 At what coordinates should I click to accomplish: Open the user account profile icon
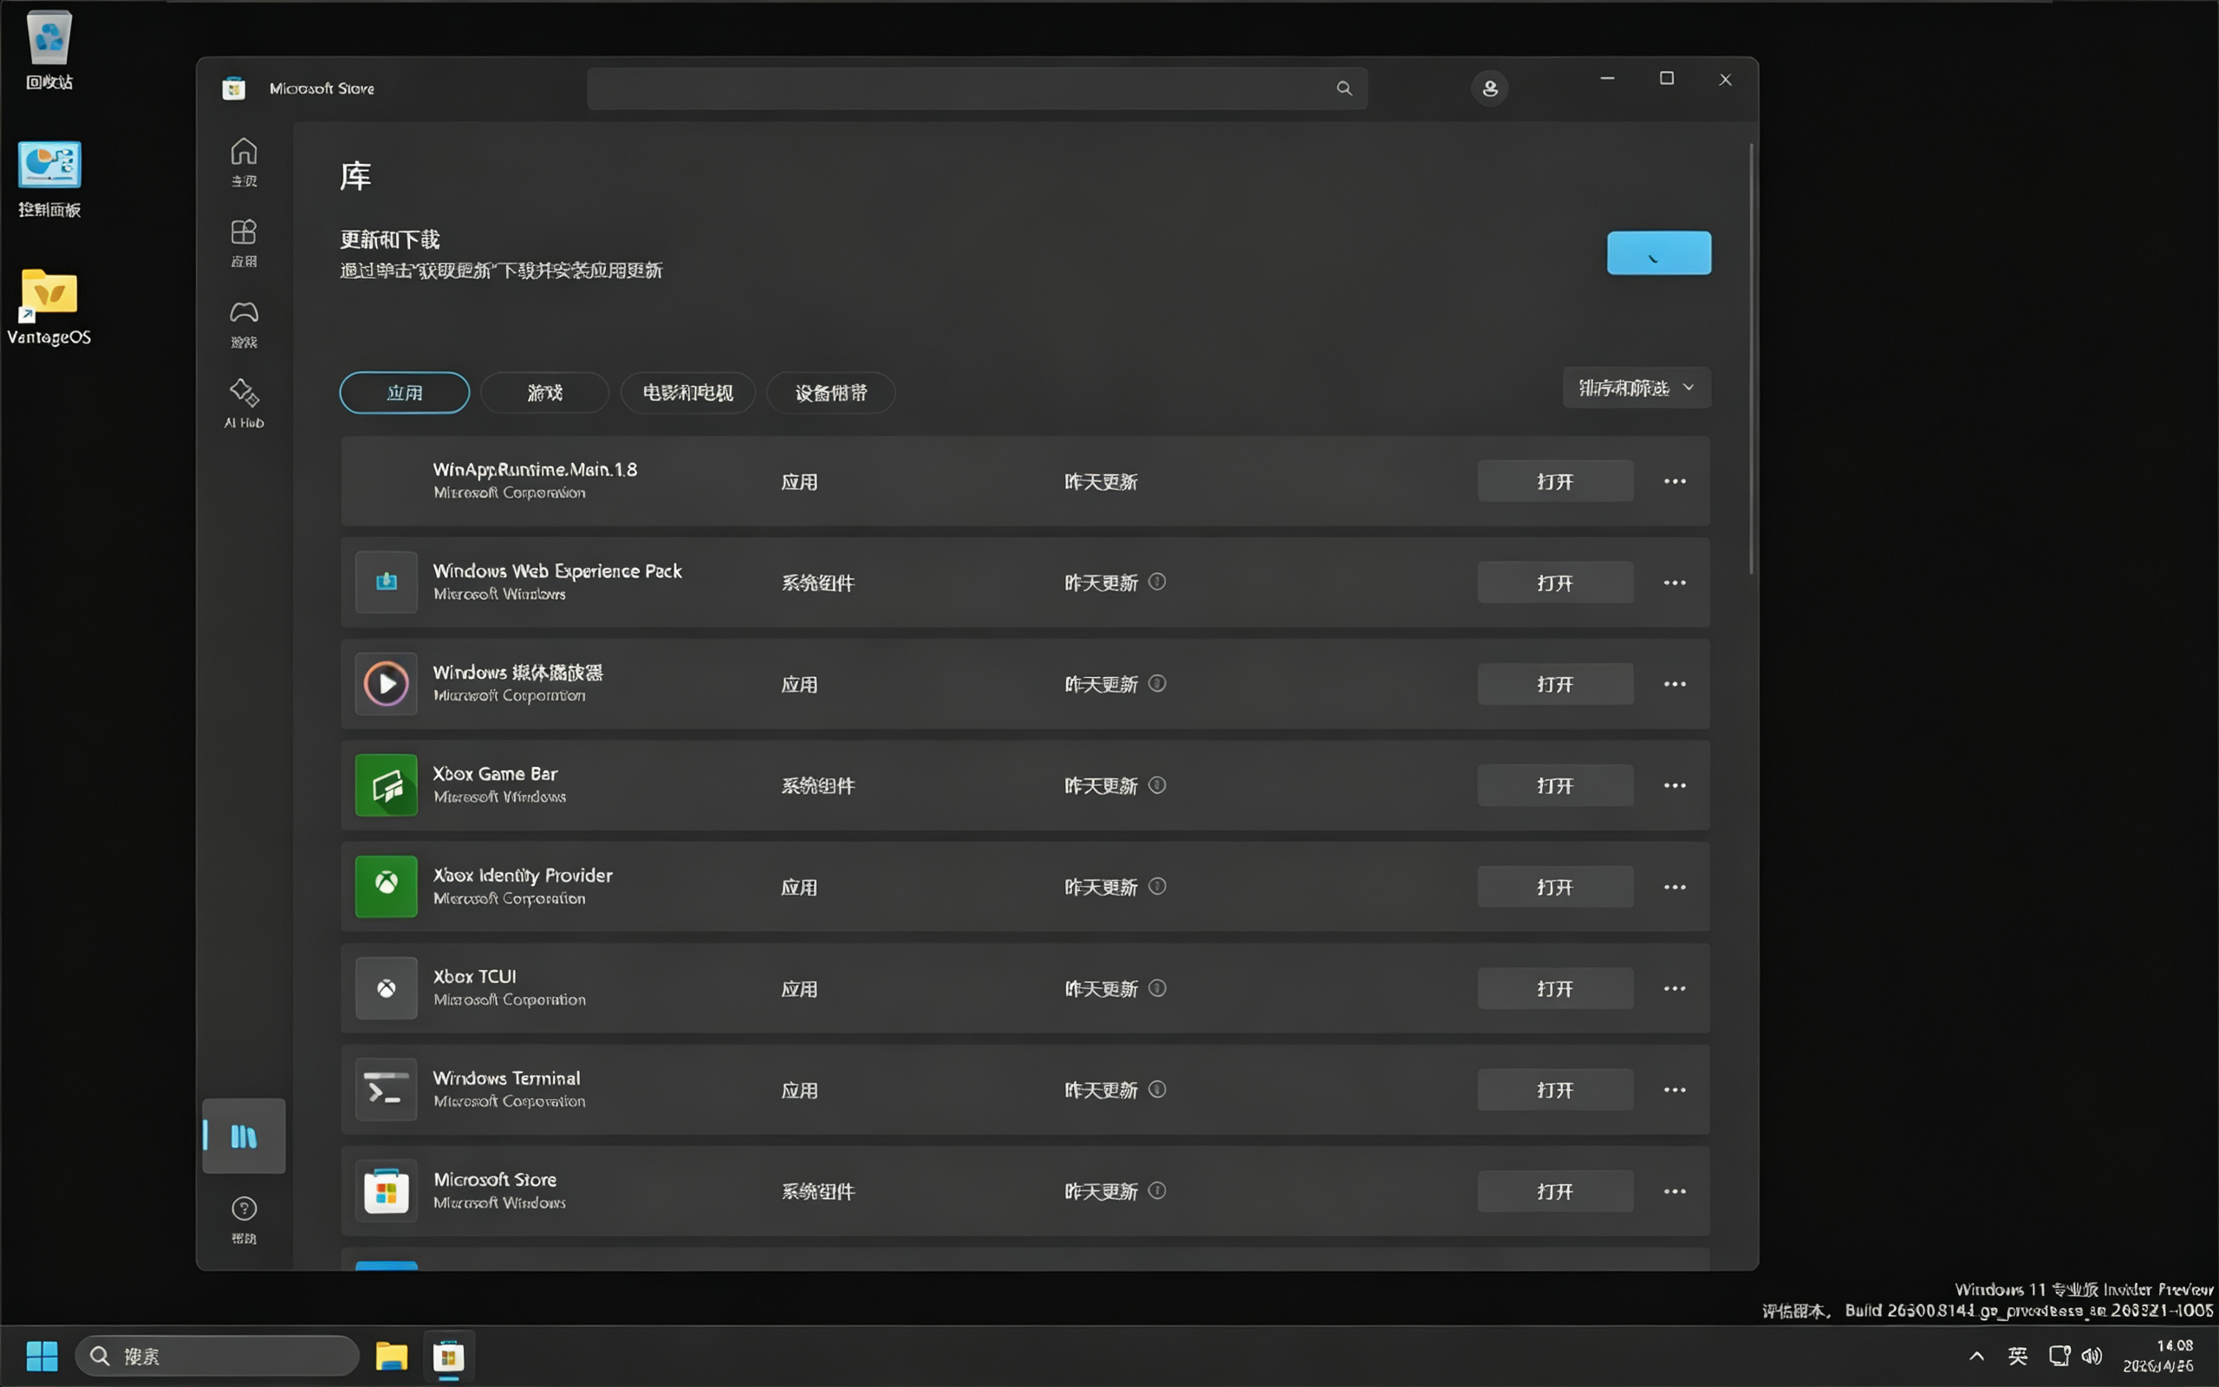pos(1490,88)
